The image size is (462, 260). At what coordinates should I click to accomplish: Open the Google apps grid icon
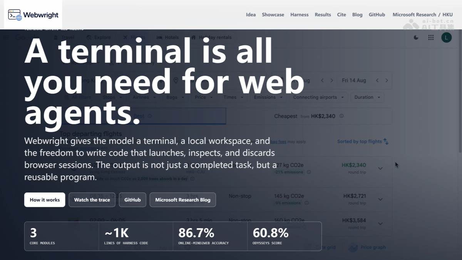pyautogui.click(x=431, y=37)
